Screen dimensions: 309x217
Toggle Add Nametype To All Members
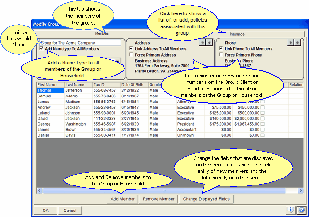point(42,49)
